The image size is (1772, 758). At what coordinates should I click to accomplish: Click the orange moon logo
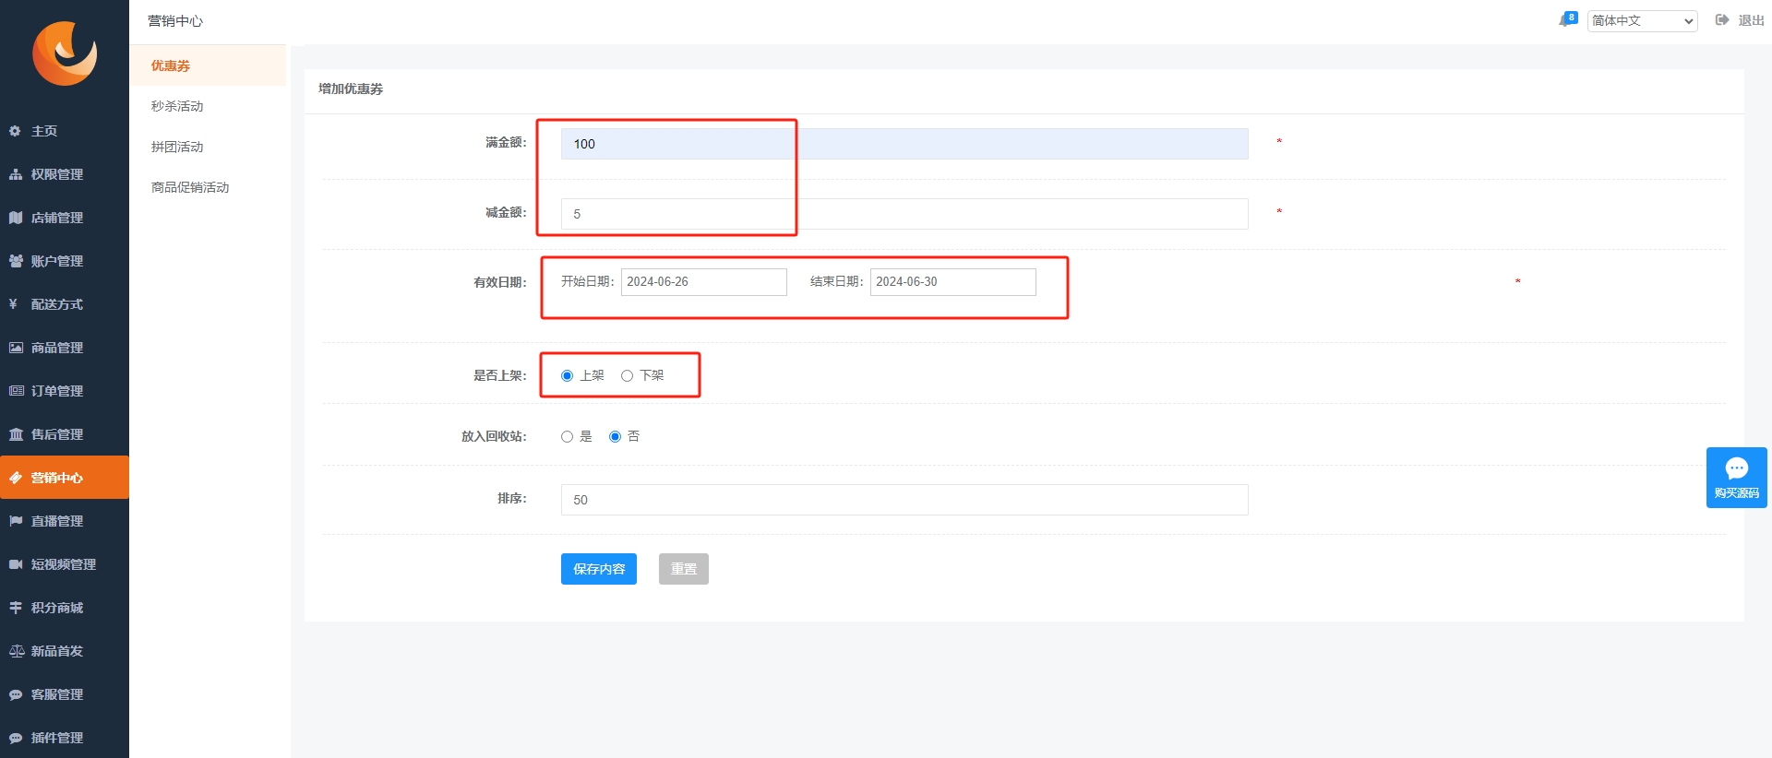pyautogui.click(x=65, y=53)
